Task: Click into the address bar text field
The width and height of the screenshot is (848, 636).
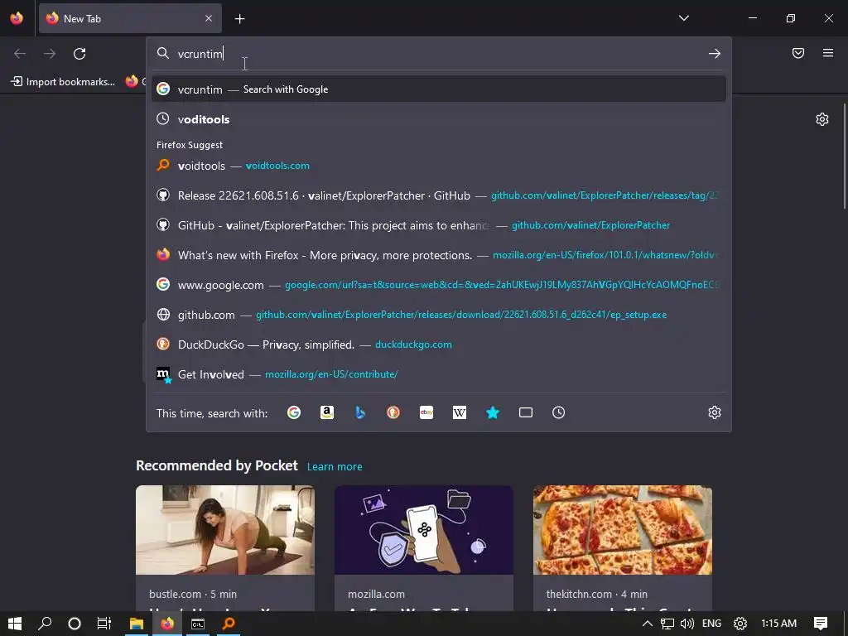Action: click(x=438, y=54)
